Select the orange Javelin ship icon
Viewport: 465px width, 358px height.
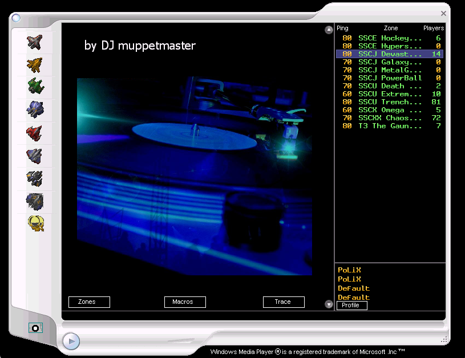[x=35, y=65]
